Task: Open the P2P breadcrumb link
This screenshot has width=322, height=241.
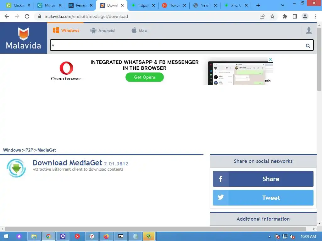Action: [x=29, y=150]
